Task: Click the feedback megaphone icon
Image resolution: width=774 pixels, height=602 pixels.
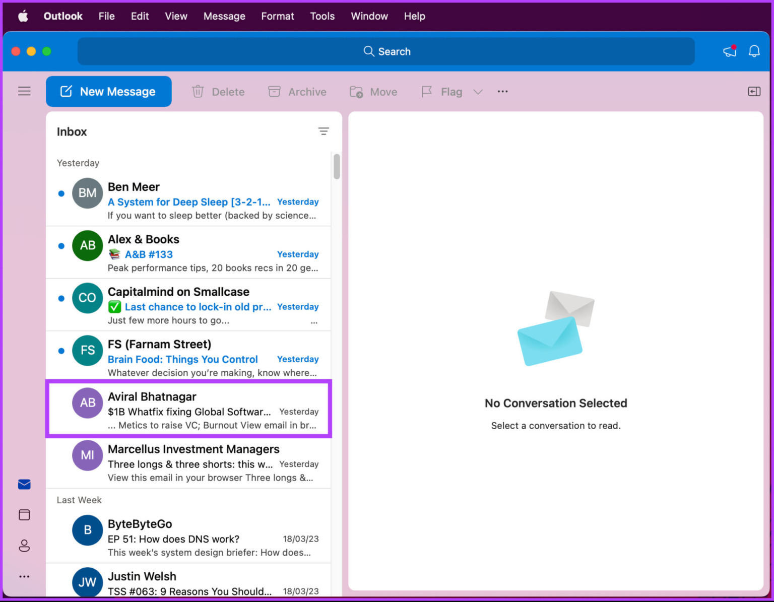Action: (x=729, y=51)
